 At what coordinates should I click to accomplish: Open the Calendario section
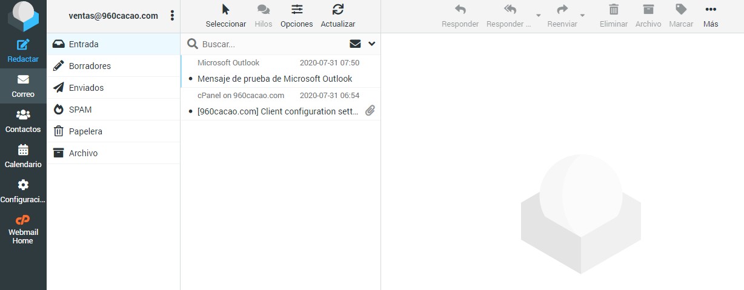click(x=23, y=156)
